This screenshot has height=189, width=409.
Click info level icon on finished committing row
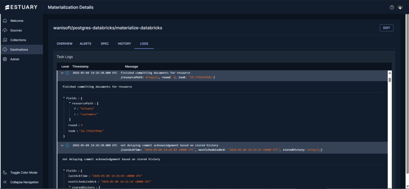click(67, 73)
